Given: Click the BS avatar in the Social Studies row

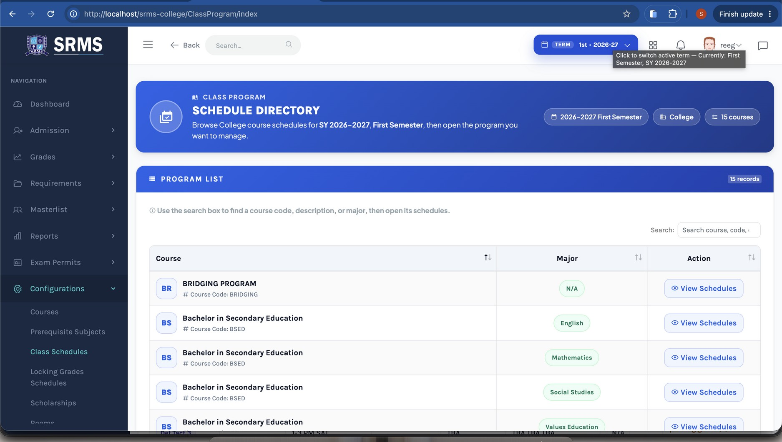Looking at the screenshot, I should 166,392.
